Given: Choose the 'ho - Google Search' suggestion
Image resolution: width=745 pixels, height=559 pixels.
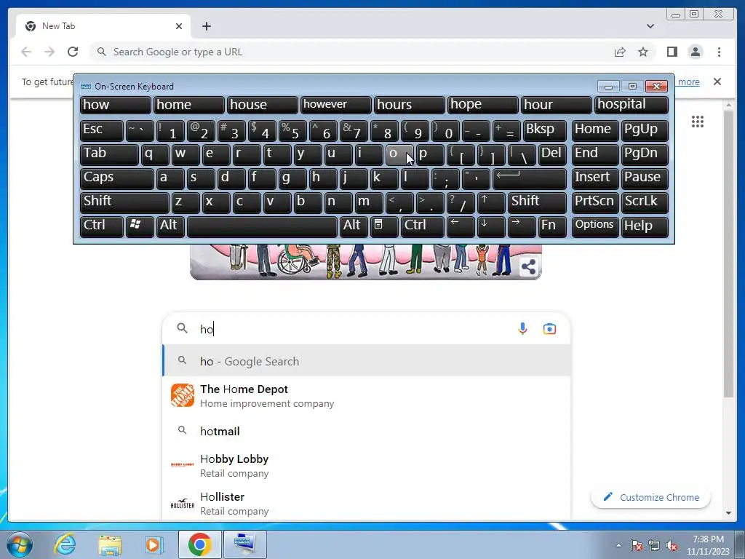Looking at the screenshot, I should 367,361.
